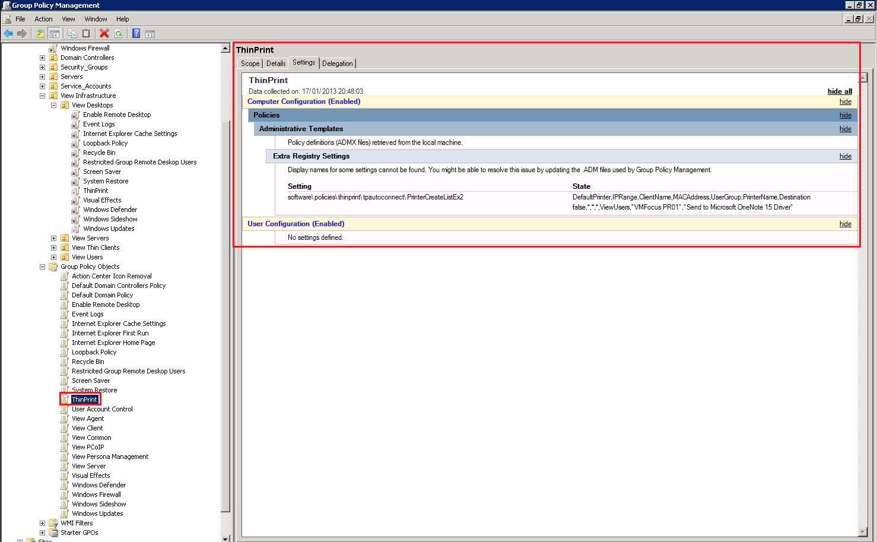
Task: Collapse the Group Policy Objects node
Action: pyautogui.click(x=42, y=267)
